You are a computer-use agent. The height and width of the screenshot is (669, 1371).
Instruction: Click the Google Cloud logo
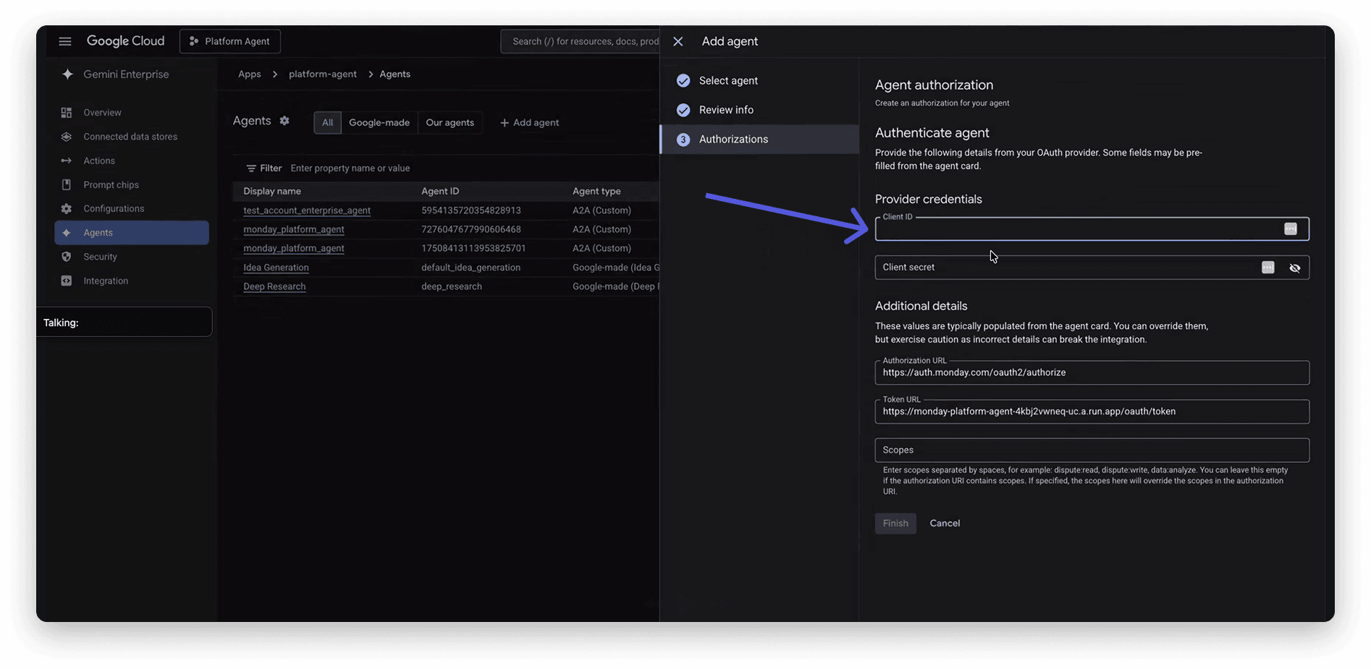click(125, 41)
